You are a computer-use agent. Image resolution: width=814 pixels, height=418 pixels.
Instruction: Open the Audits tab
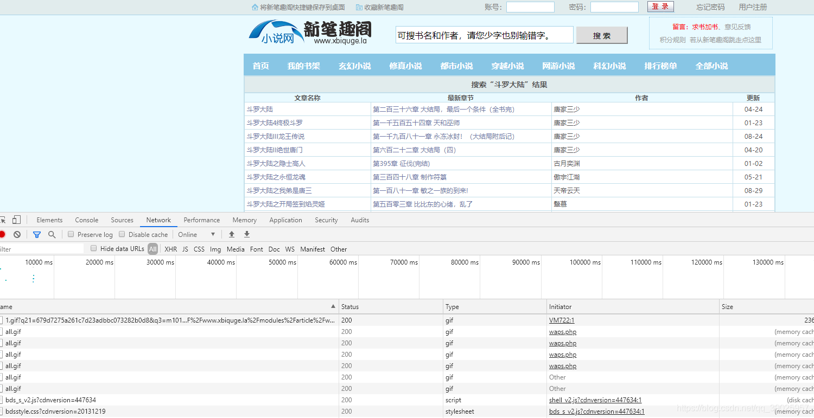click(x=360, y=220)
